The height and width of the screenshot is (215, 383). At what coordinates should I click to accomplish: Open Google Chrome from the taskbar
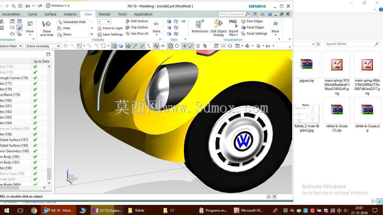[x=34, y=210]
